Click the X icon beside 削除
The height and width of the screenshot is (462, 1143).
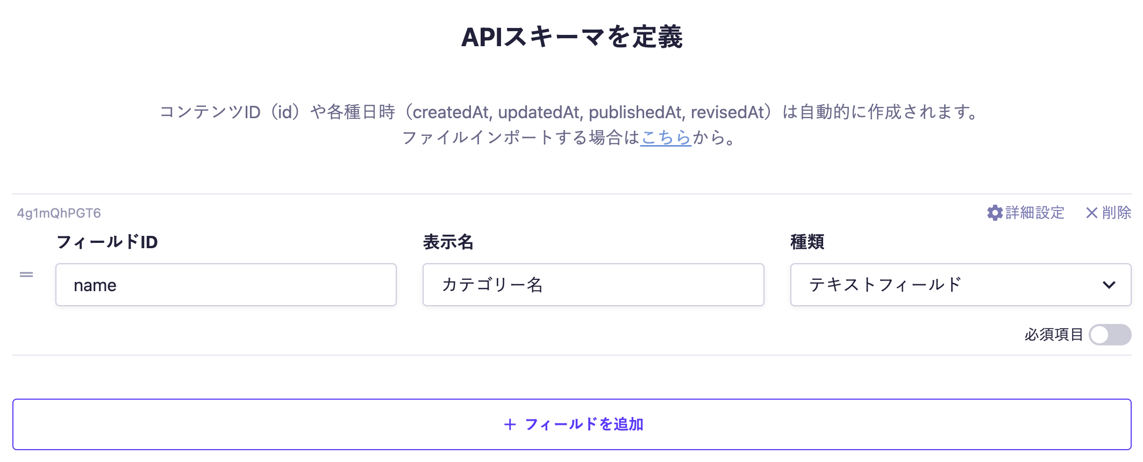pyautogui.click(x=1091, y=213)
